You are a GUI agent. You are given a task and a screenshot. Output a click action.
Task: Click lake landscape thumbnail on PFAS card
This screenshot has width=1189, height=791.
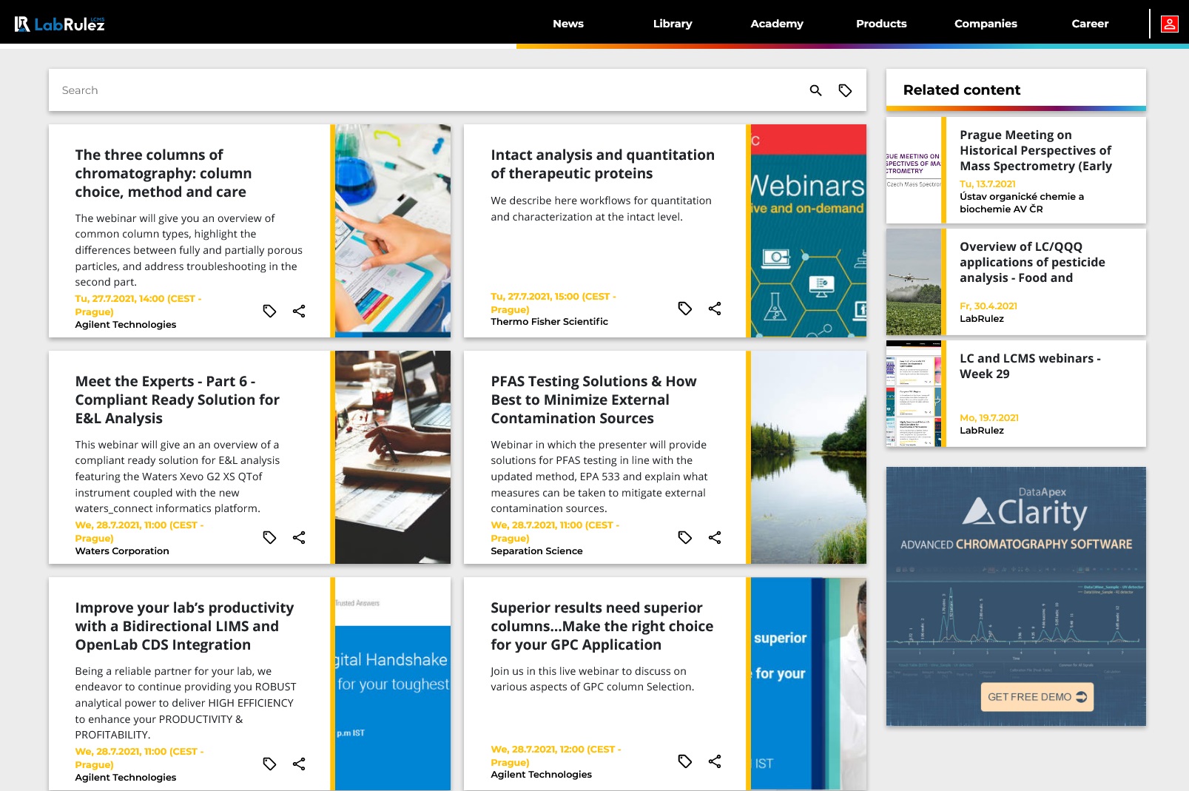[808, 457]
